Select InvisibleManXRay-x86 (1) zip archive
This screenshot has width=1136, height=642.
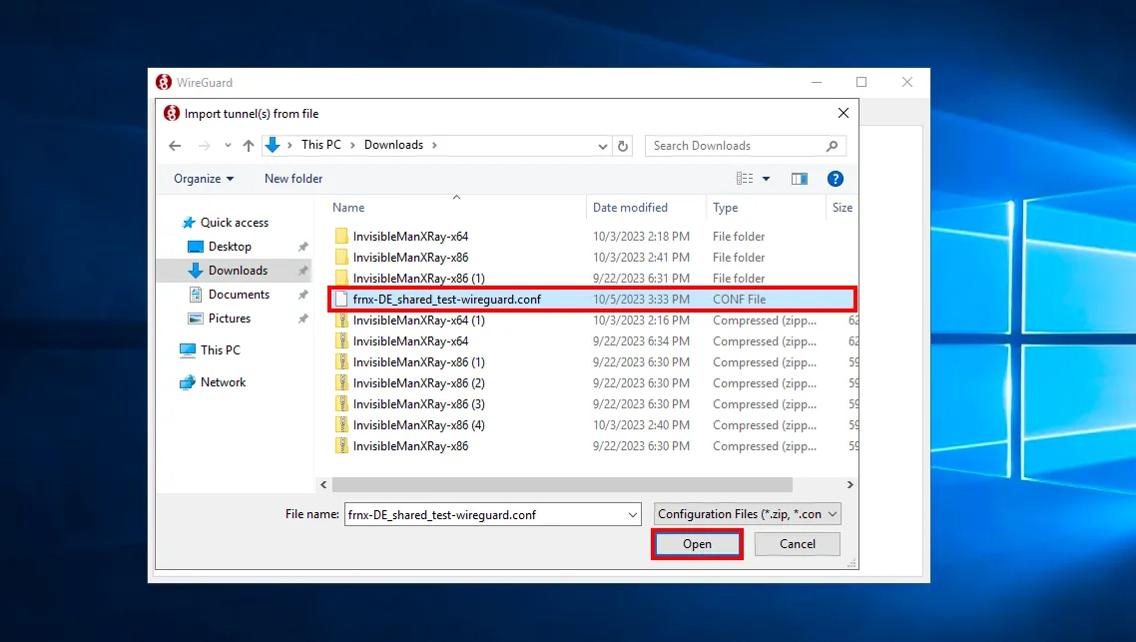[418, 362]
